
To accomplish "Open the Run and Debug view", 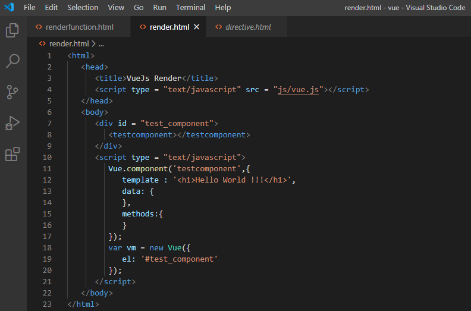I will click(12, 123).
